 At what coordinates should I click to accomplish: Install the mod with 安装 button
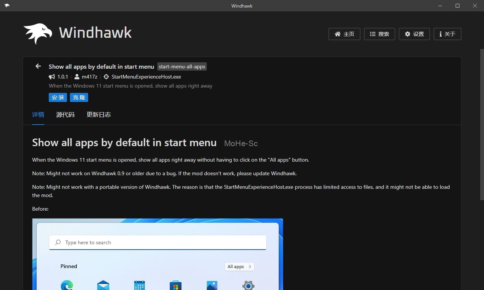click(58, 97)
